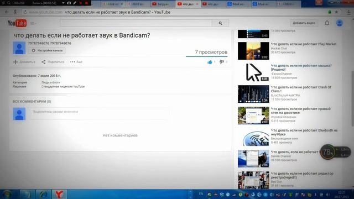Stop recording with the red Bandicam button

(86, 3)
